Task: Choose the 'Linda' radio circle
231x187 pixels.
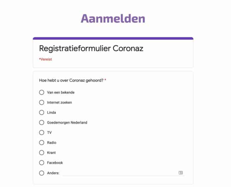Action: pos(41,112)
